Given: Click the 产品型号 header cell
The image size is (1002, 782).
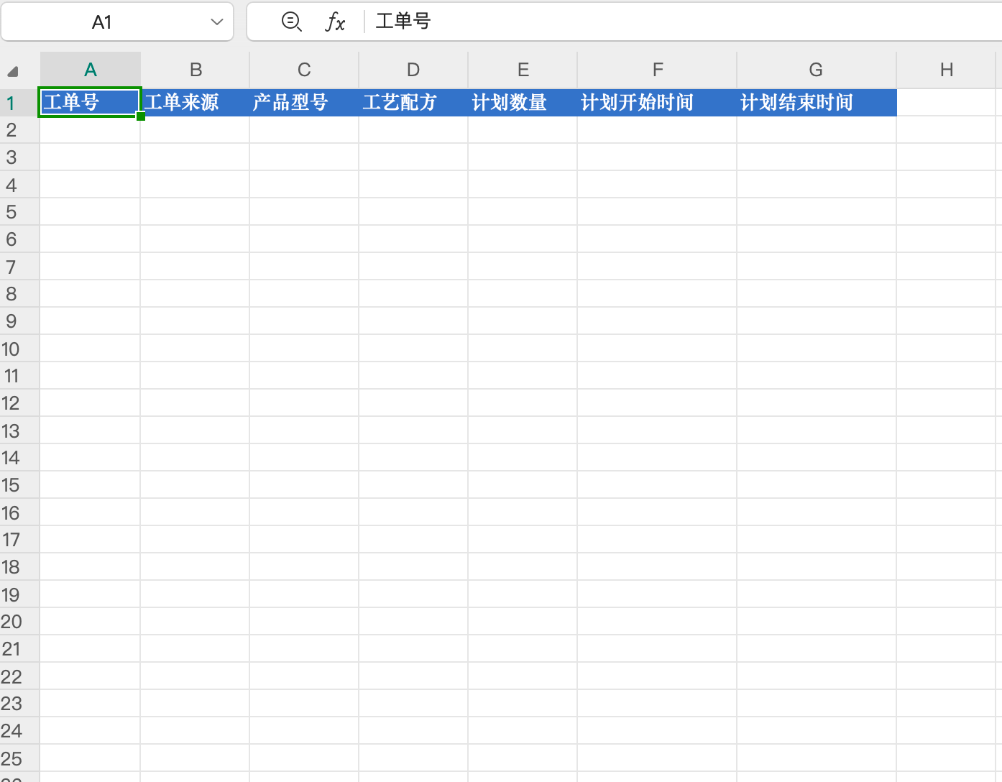Looking at the screenshot, I should pyautogui.click(x=303, y=103).
